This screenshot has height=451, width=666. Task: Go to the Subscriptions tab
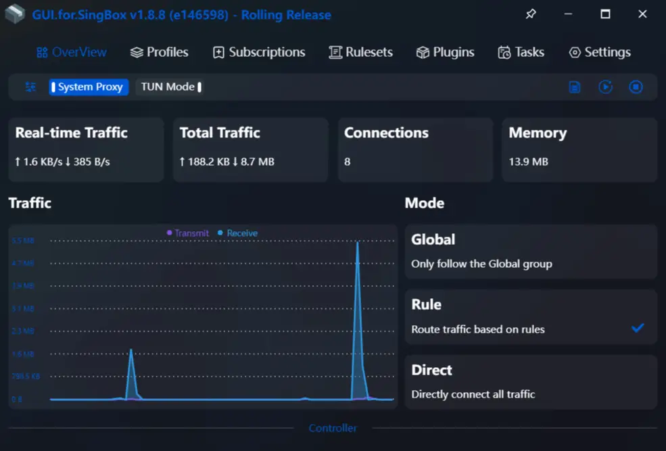pos(259,52)
